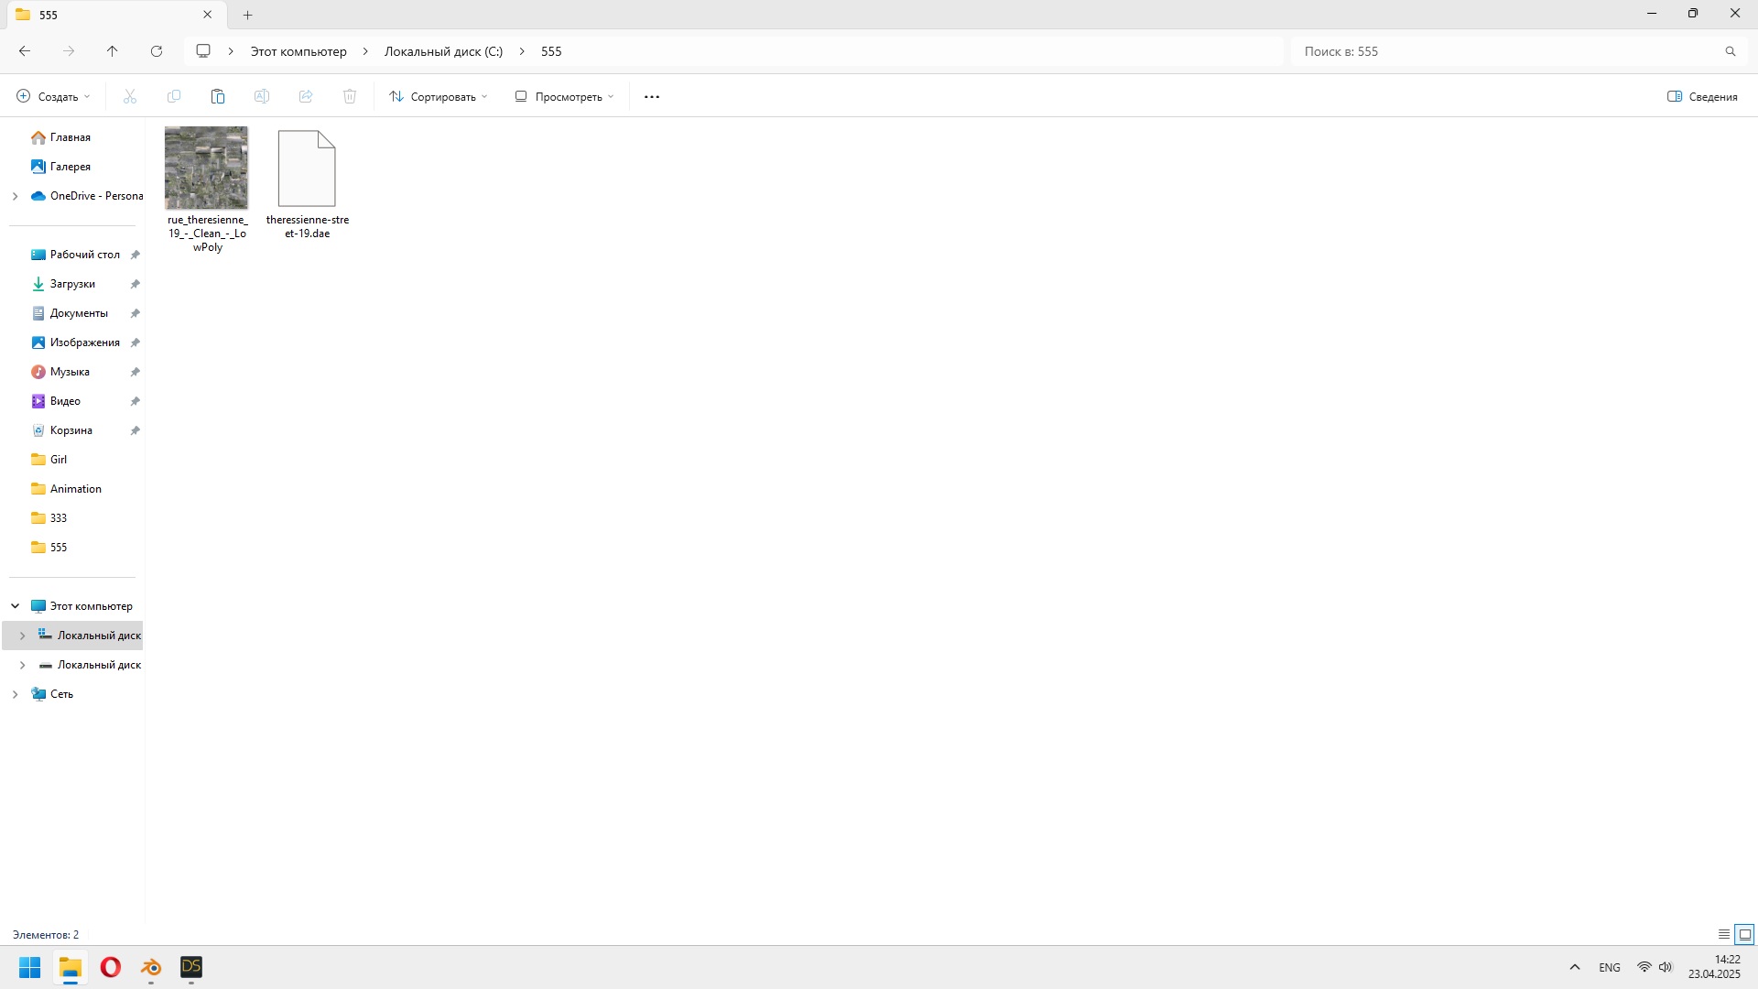The height and width of the screenshot is (989, 1758).
Task: Expand the second Локальный диск node
Action: (x=22, y=665)
